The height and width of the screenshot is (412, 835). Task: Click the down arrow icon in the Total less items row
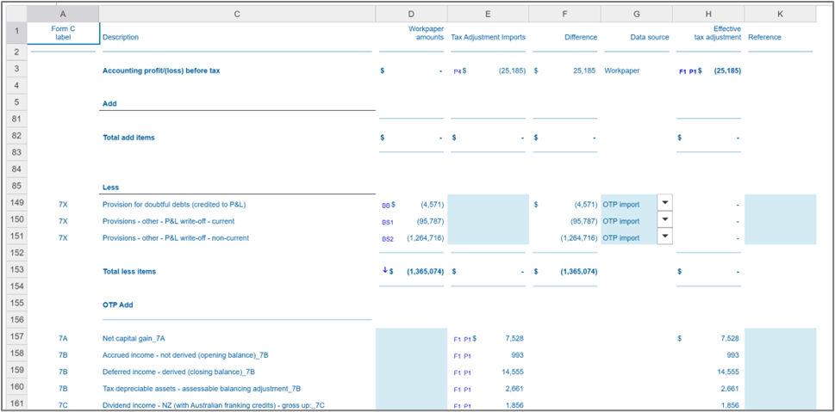coord(385,270)
